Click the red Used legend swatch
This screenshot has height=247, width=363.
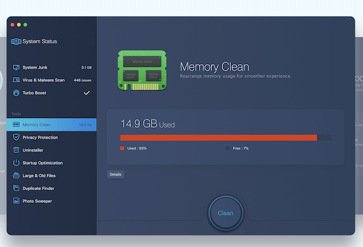pyautogui.click(x=122, y=148)
